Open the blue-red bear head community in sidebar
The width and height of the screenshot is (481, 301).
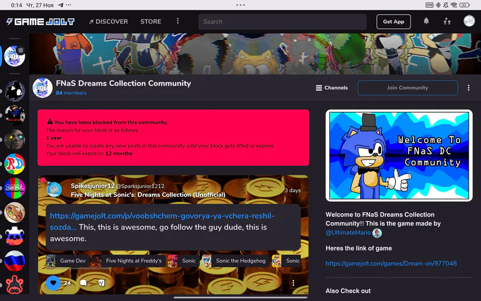(x=14, y=236)
